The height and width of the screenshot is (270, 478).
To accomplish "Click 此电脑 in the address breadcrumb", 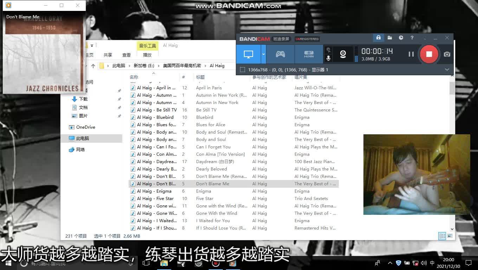I will [119, 66].
